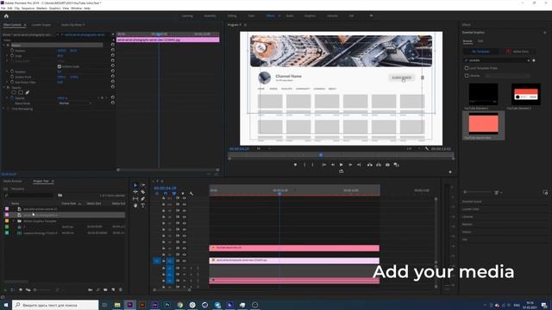The image size is (552, 310).
Task: Expand Motion Graphics Template bin in Project panel
Action: [14, 221]
